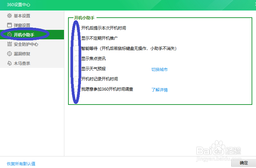Click the shield icon beside 安全防护中心
The width and height of the screenshot is (256, 168).
(9, 44)
